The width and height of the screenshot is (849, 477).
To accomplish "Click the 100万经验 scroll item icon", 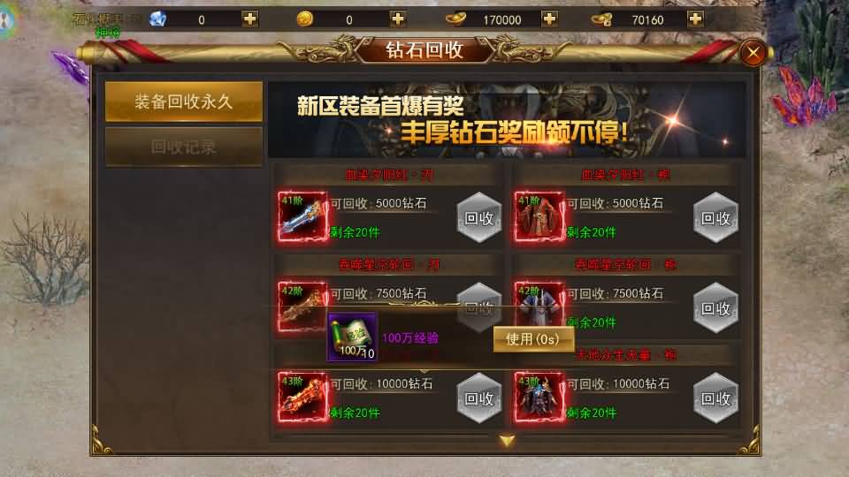I will tap(352, 337).
